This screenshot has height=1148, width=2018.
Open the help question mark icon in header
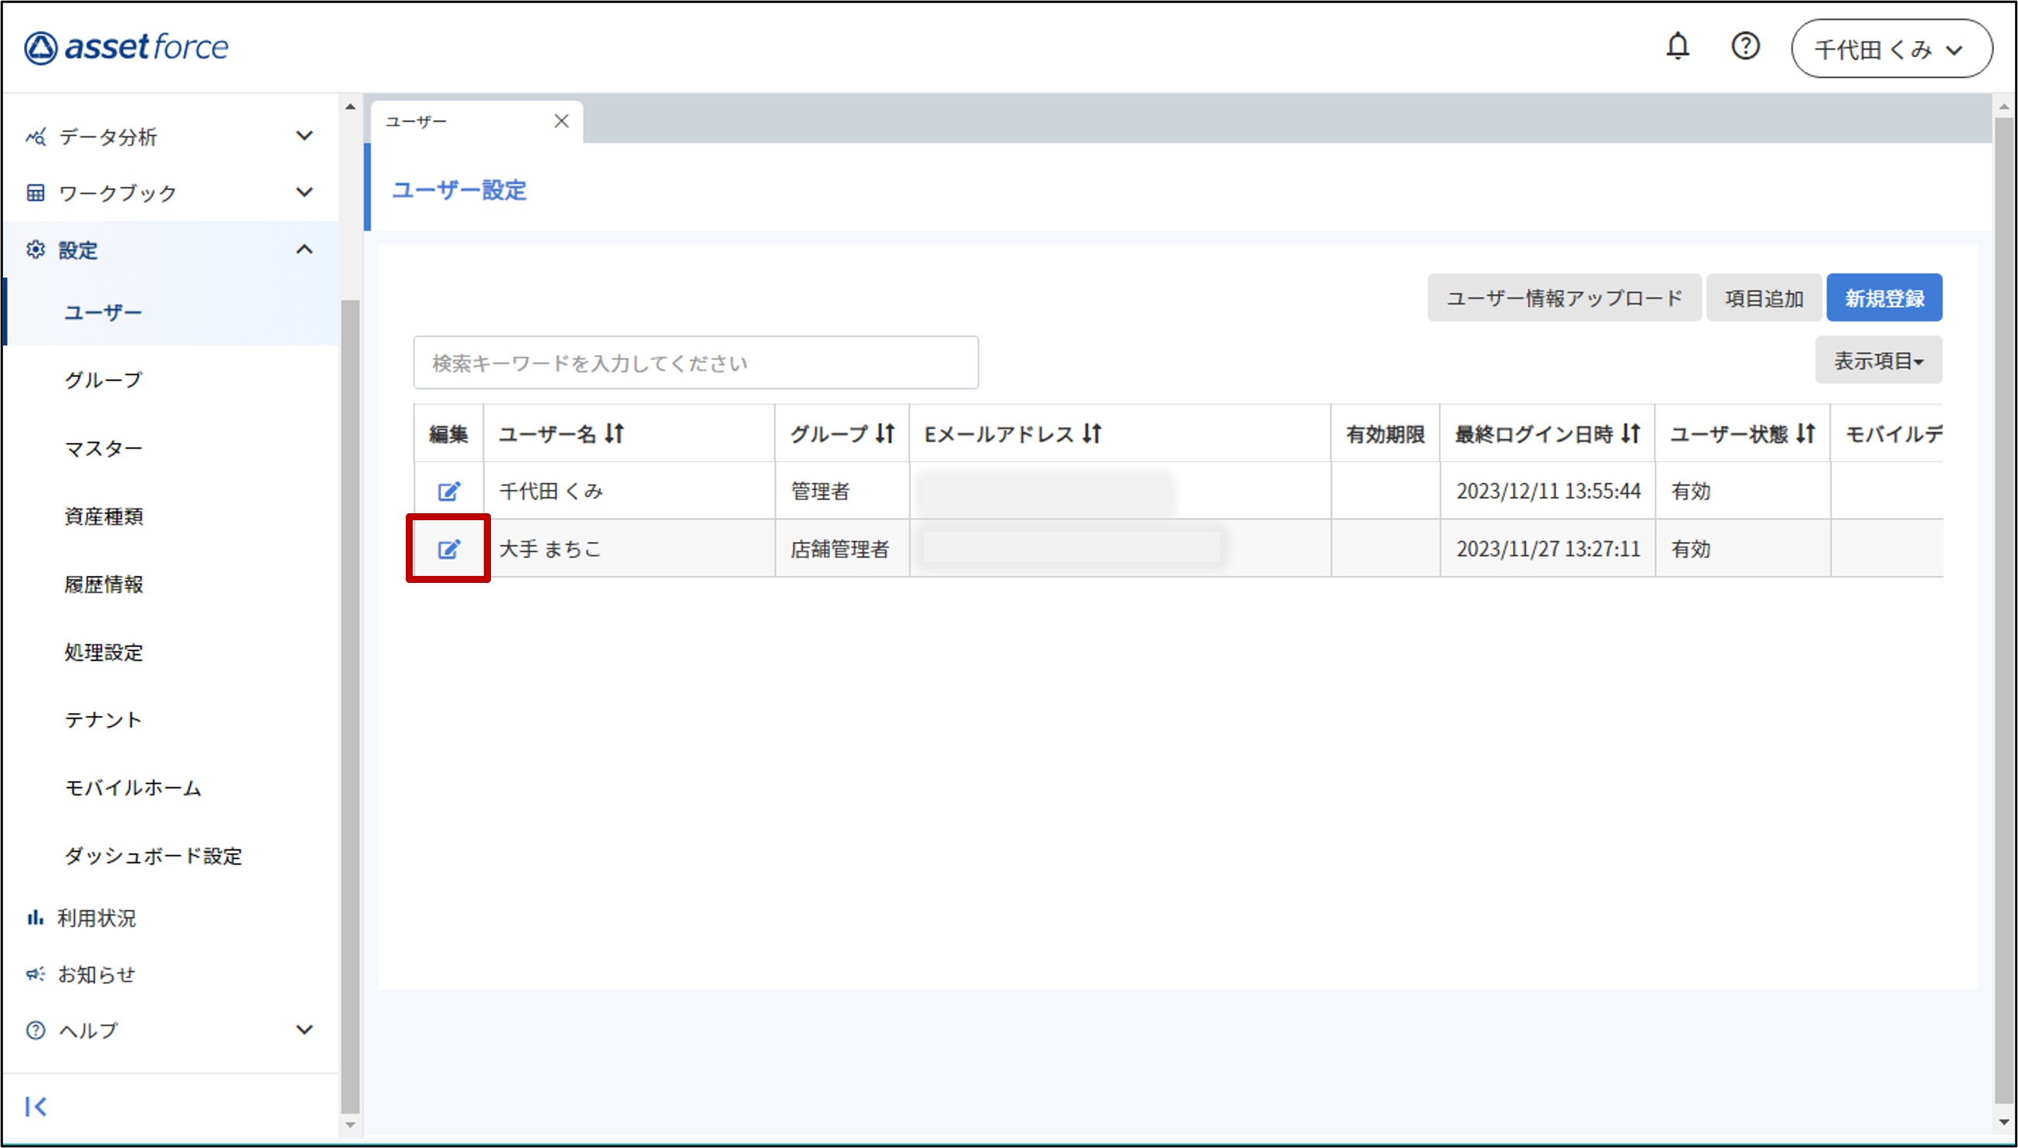1745,46
